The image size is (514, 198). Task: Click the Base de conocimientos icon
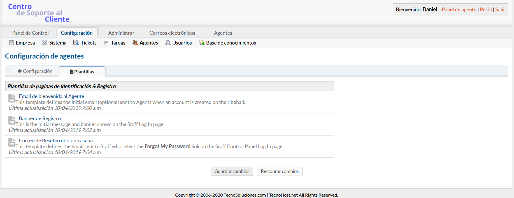(x=202, y=43)
